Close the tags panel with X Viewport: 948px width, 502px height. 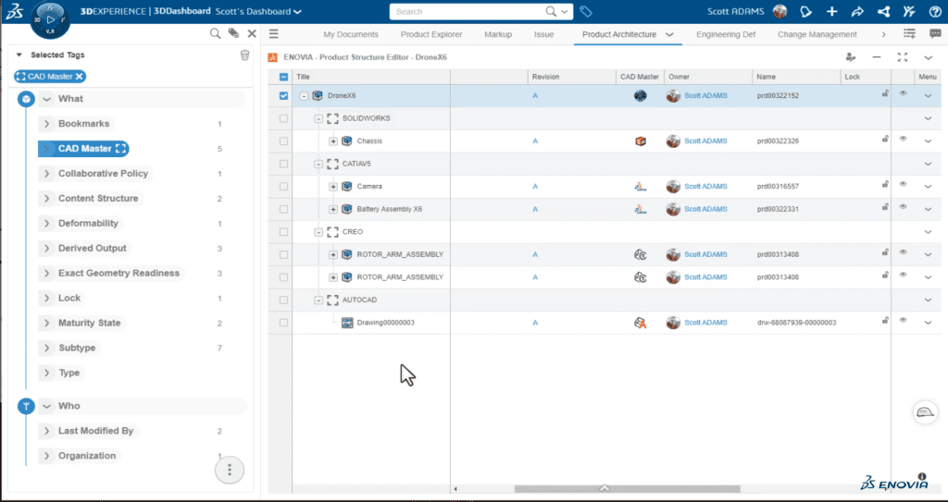(x=252, y=34)
